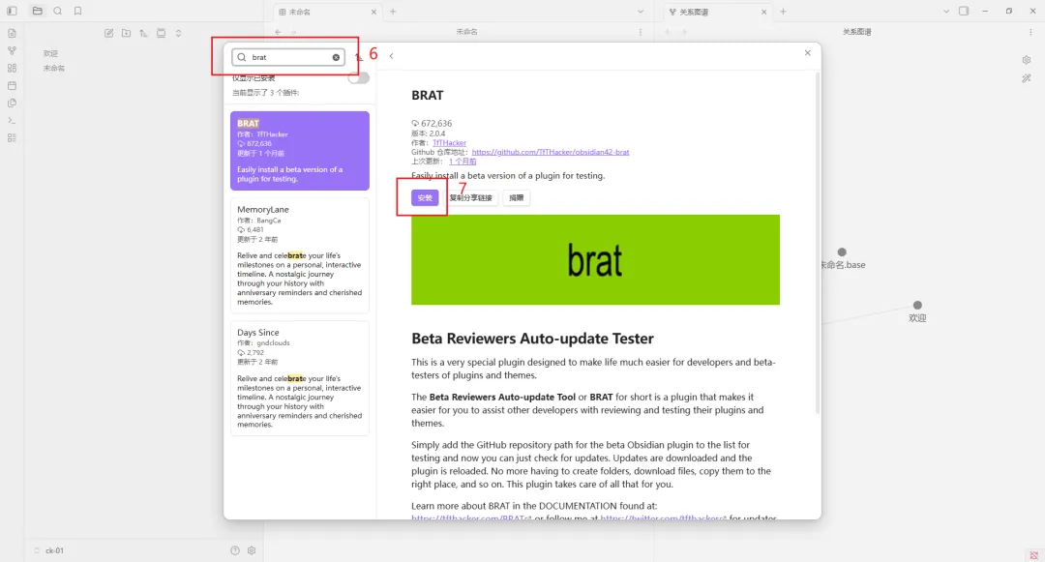1045x562 pixels.
Task: Click the 安装 install button
Action: tap(425, 197)
